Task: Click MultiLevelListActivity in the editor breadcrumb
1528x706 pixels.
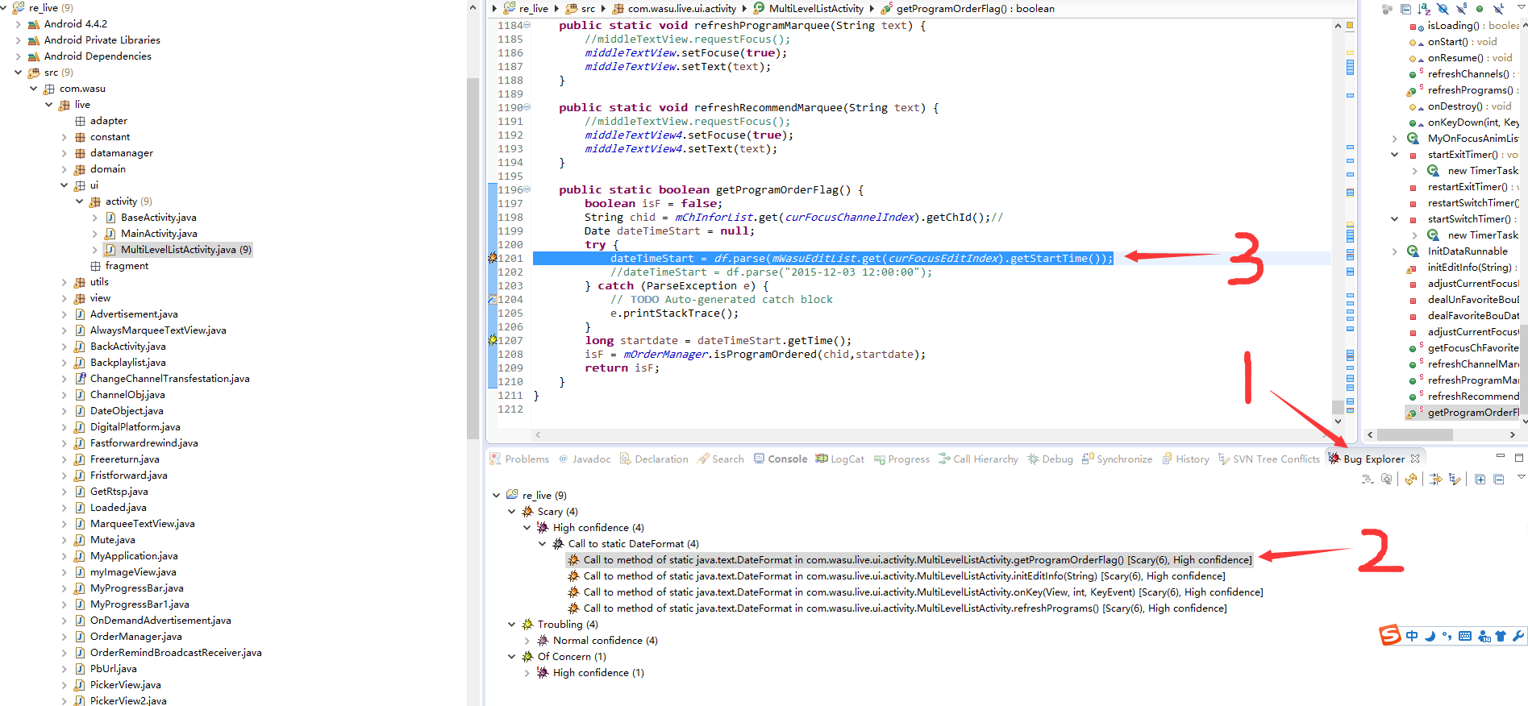Action: (x=815, y=9)
